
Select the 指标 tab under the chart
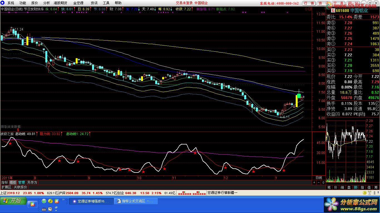pyautogui.click(x=4, y=182)
